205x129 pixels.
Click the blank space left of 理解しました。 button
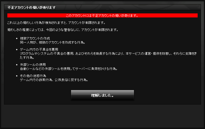[x=38, y=95]
